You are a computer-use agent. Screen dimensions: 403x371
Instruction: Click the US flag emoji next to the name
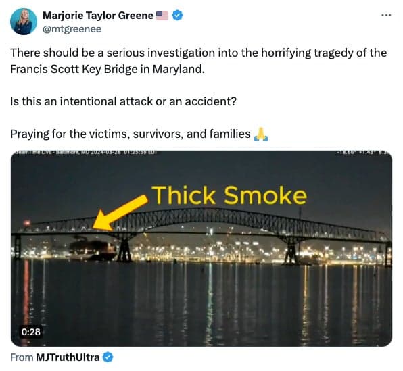tap(162, 16)
